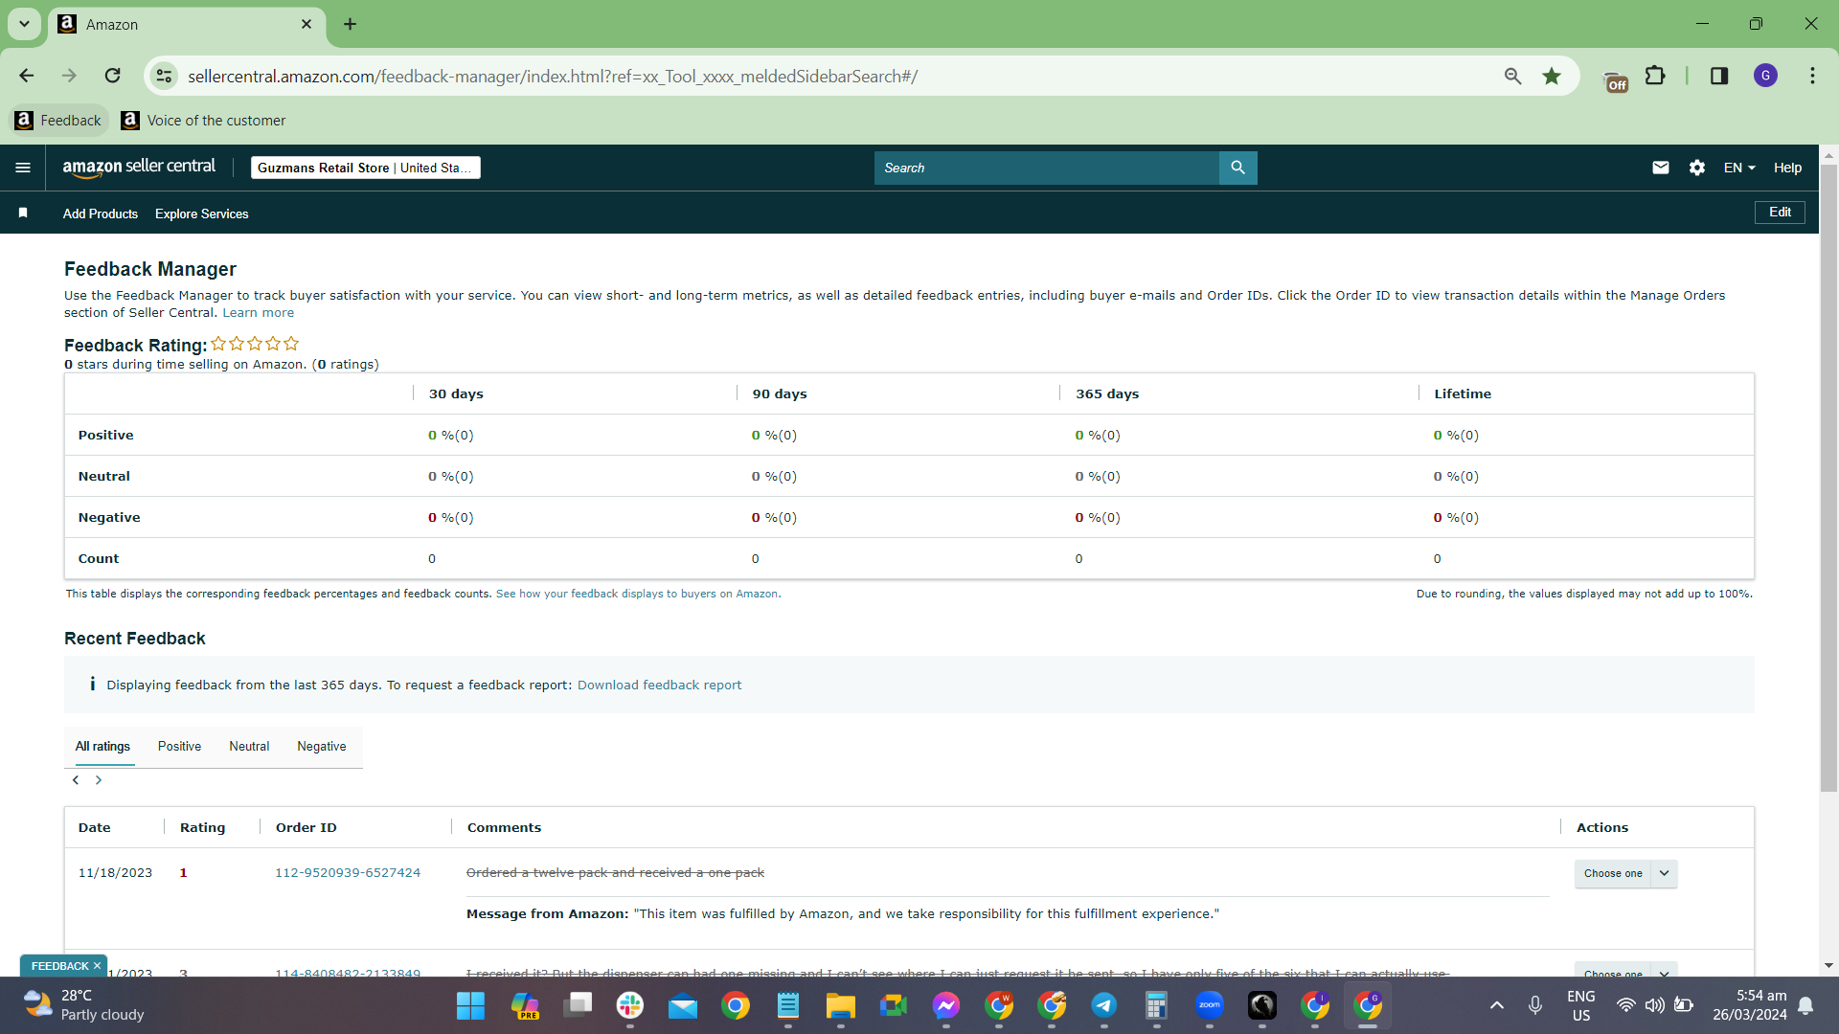Go to previous feedback page arrow
The image size is (1839, 1034).
point(76,780)
